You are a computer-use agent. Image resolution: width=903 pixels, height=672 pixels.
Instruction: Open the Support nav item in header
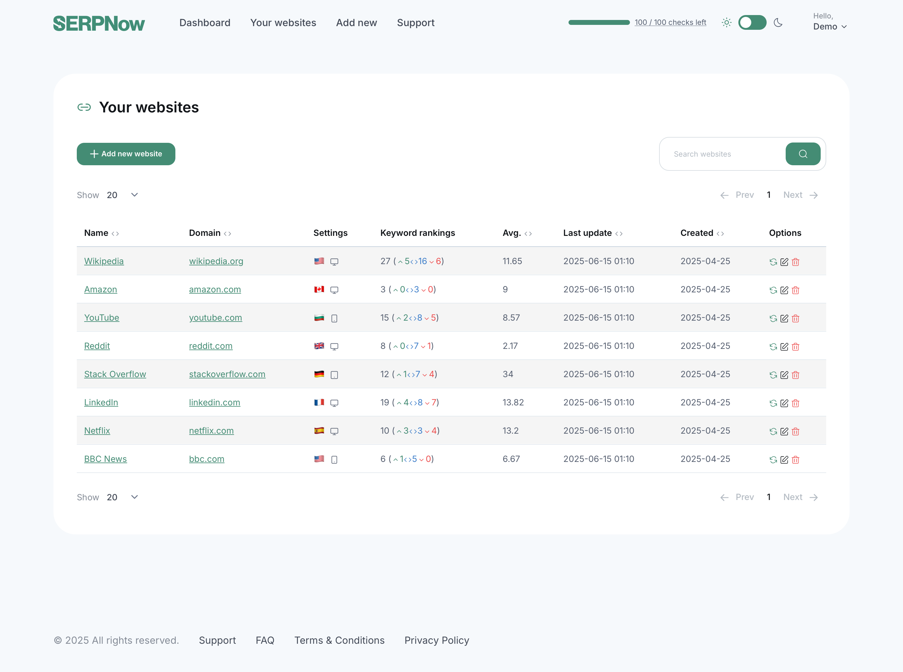(416, 23)
